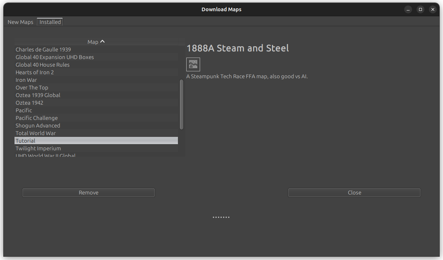Open the map preview image placeholder
Viewport: 443px width, 260px height.
[193, 64]
